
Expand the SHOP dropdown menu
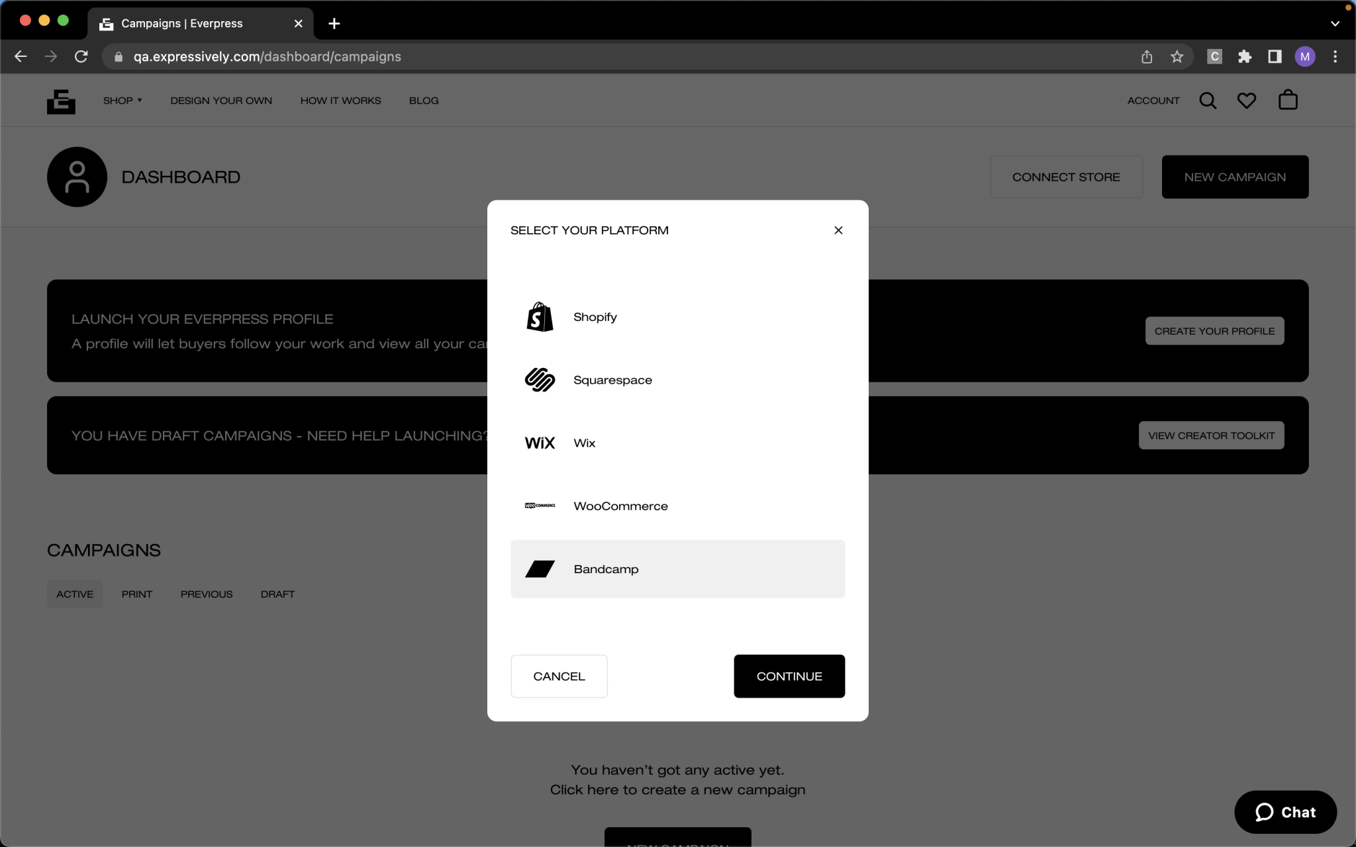click(x=122, y=100)
